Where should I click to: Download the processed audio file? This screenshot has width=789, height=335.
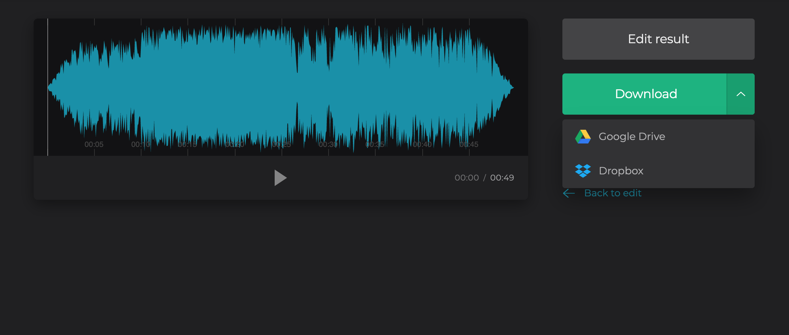[646, 94]
